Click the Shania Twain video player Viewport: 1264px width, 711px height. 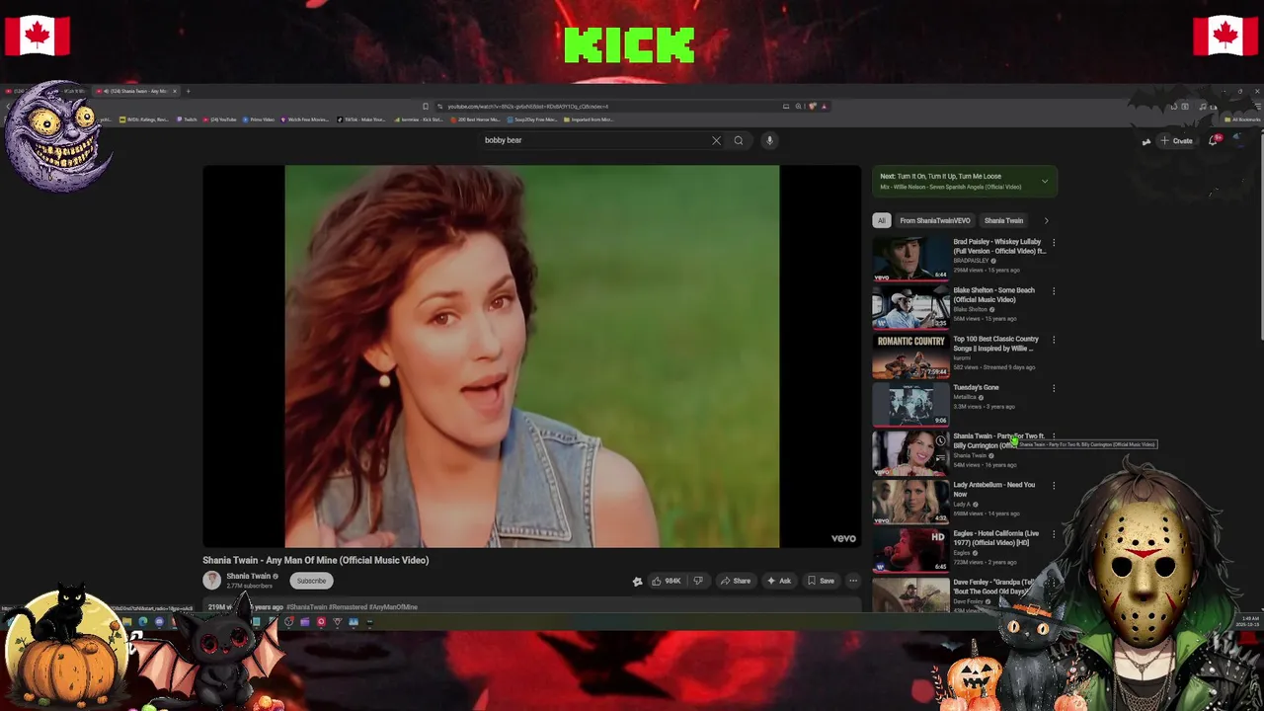(x=532, y=356)
